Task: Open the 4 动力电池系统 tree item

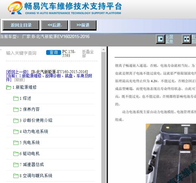Action: pos(34,131)
